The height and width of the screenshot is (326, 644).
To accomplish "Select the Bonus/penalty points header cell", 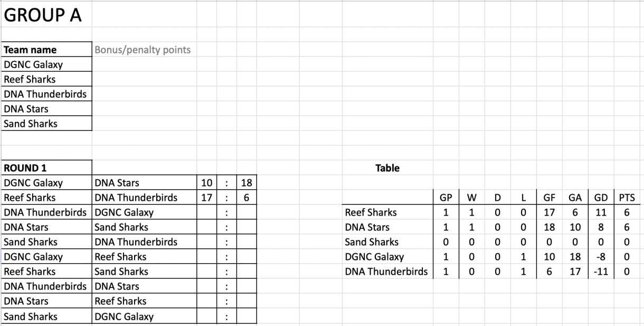I will [143, 50].
